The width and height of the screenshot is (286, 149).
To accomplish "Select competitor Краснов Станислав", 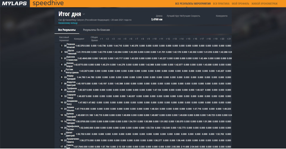I will pyautogui.click(x=72, y=58).
